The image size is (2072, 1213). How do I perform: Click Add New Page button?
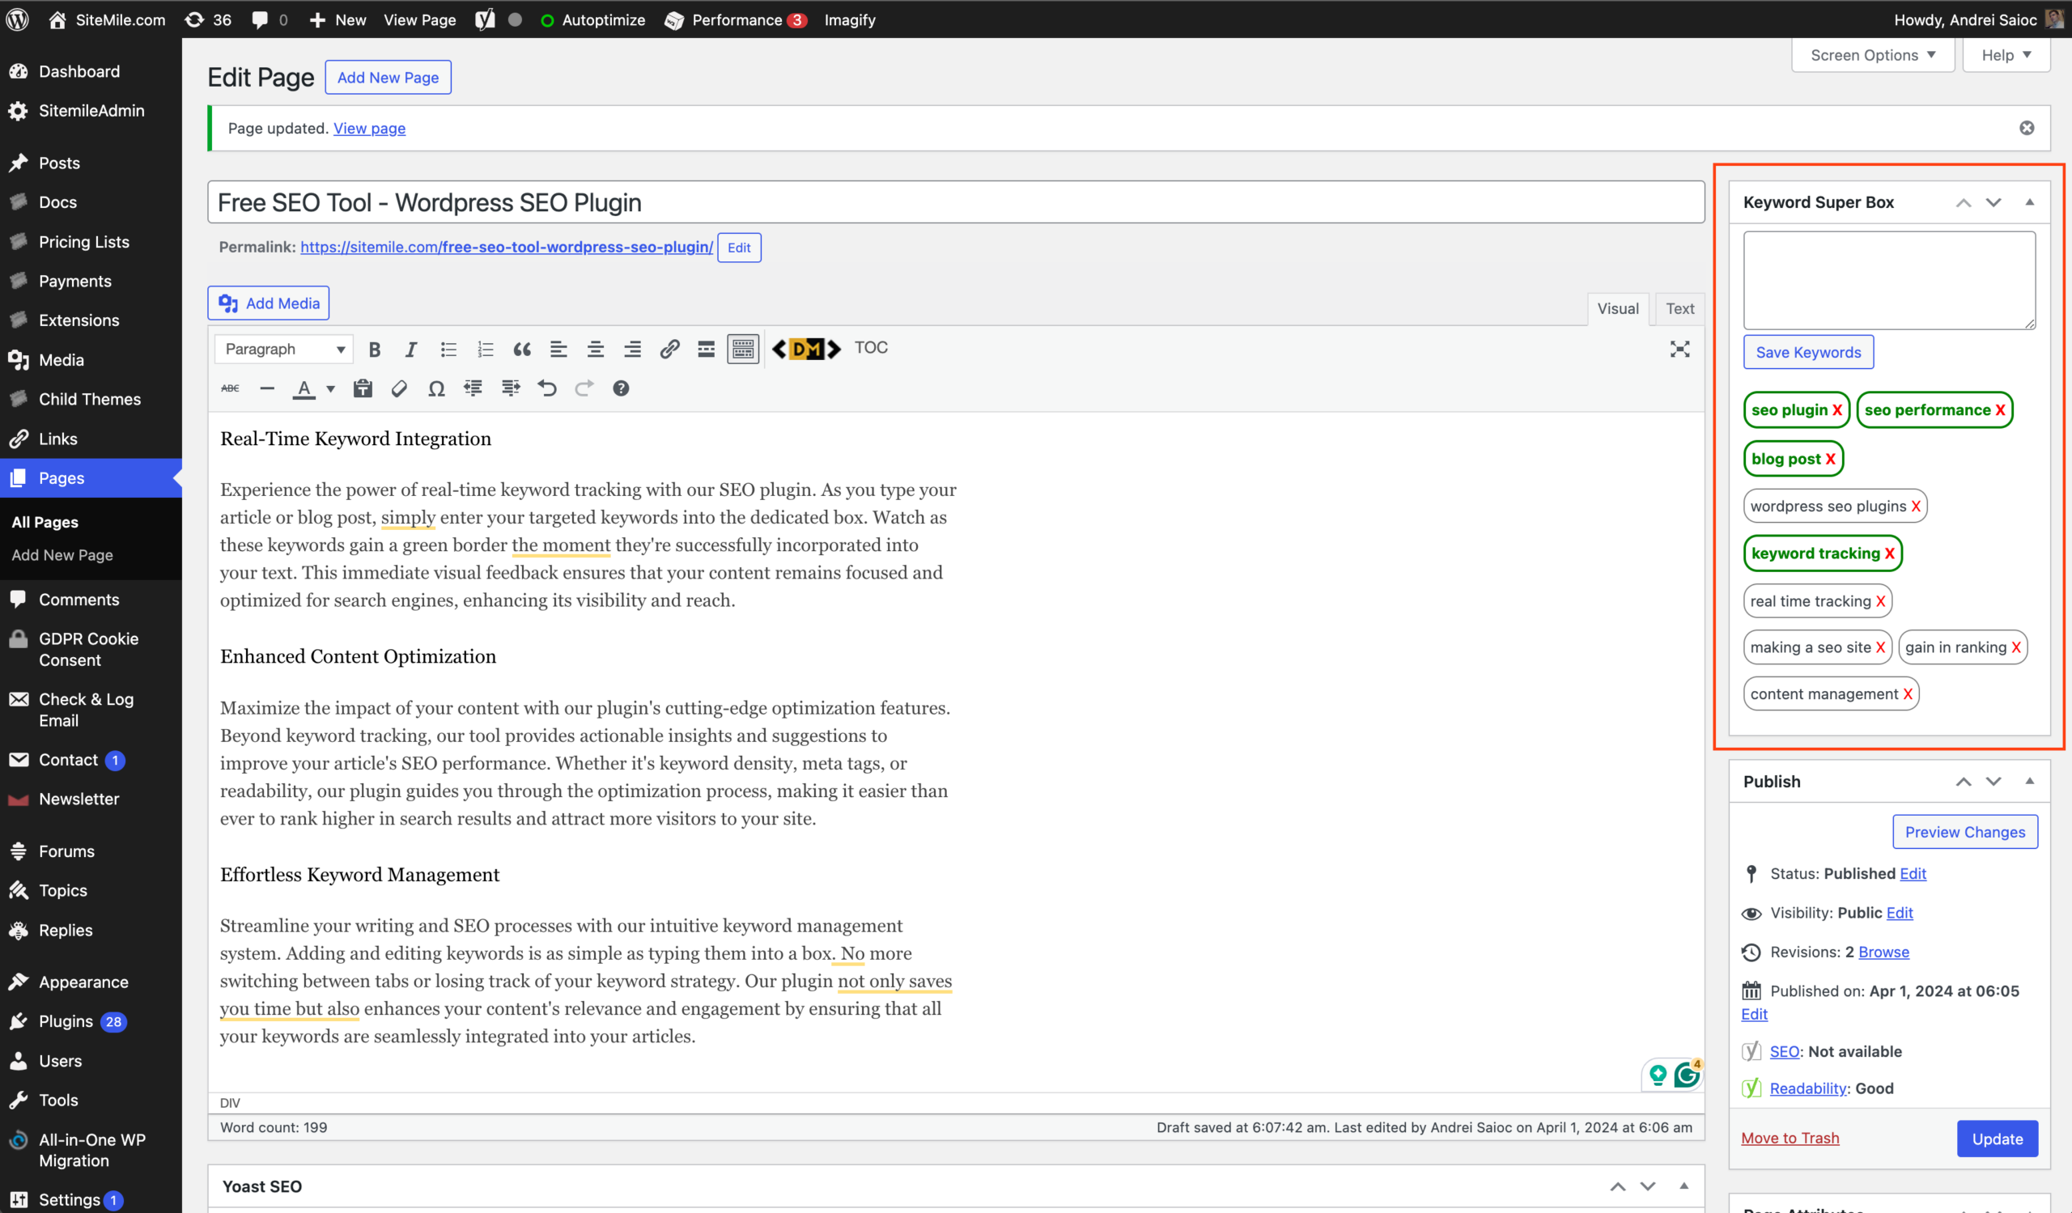[388, 77]
